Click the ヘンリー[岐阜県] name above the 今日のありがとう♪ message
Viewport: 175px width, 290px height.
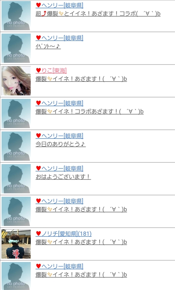(62, 136)
